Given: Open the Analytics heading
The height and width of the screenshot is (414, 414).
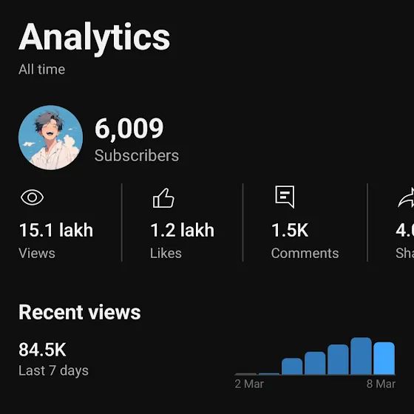Looking at the screenshot, I should 95,37.
